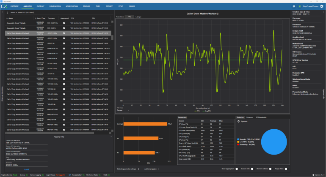Open Additional graphs three-dot menu
The image size is (326, 177).
tap(159, 169)
